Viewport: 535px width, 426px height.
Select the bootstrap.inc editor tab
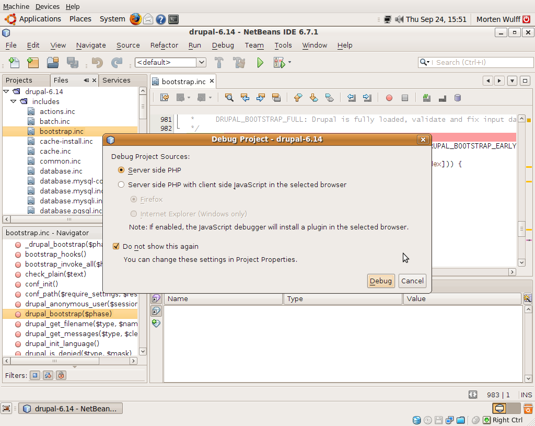[183, 82]
